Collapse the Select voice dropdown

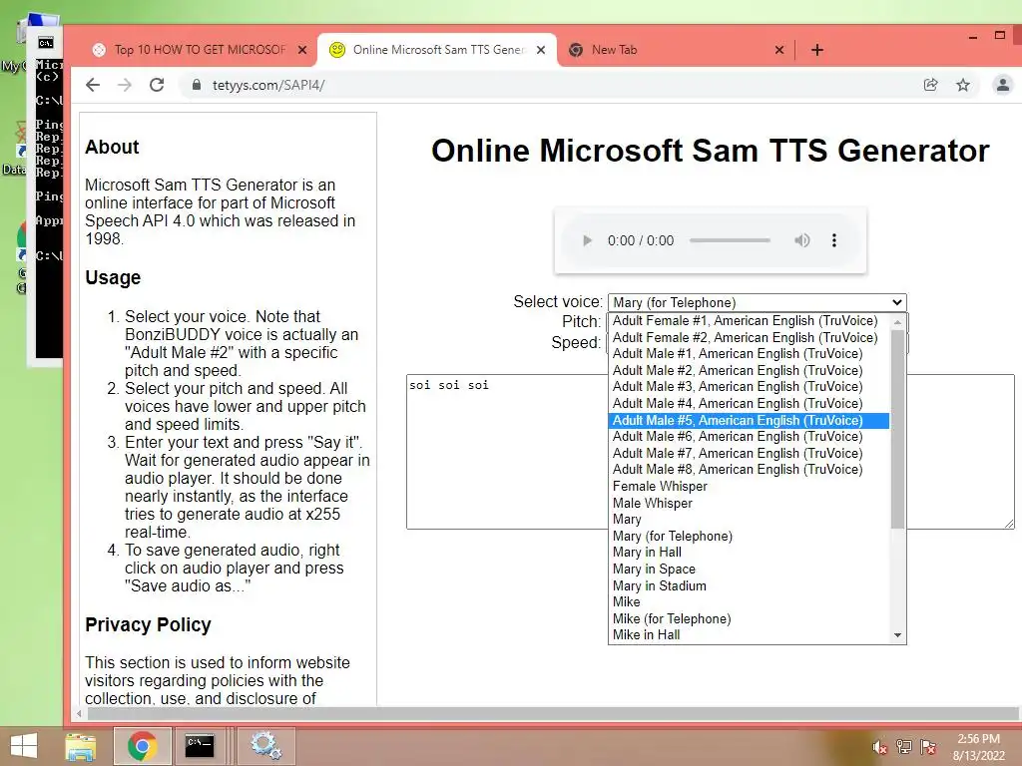(757, 302)
